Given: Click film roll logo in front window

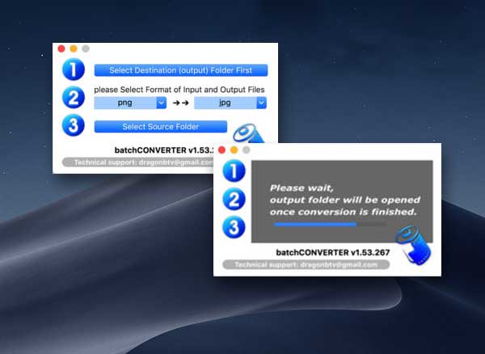Looking at the screenshot, I should 413,245.
